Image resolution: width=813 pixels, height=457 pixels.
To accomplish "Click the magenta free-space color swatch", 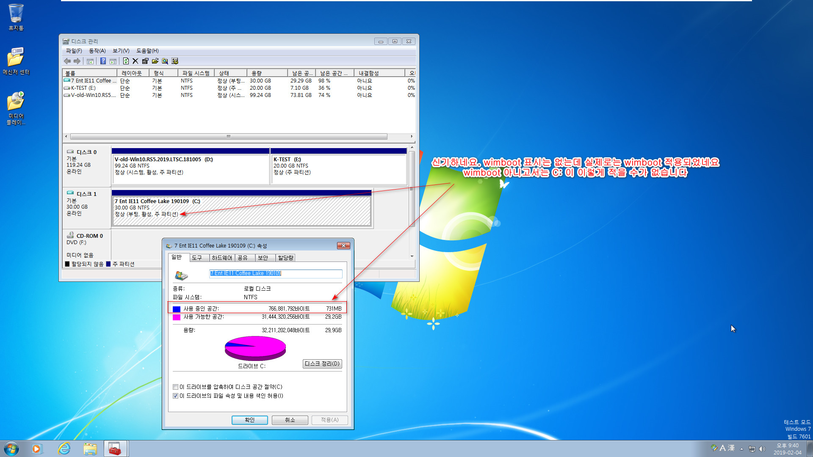I will (177, 317).
